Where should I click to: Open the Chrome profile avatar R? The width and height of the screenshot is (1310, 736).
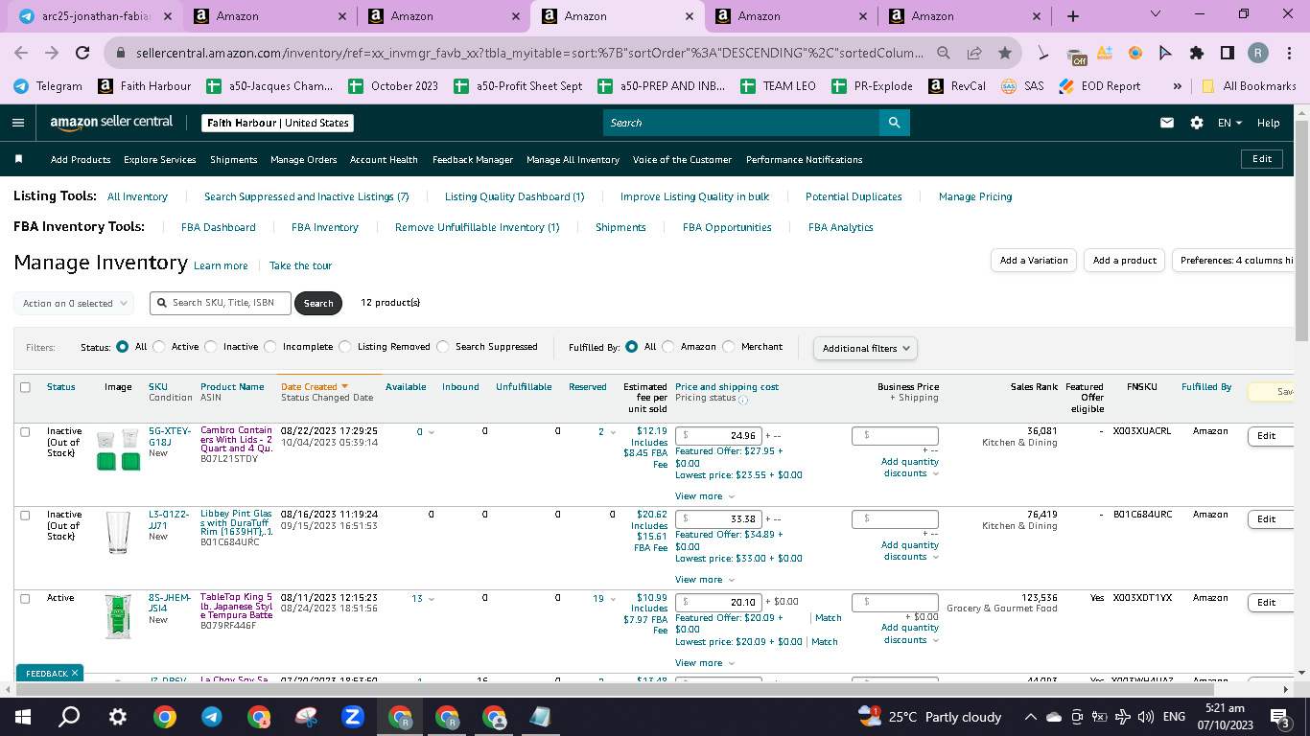pyautogui.click(x=1258, y=53)
